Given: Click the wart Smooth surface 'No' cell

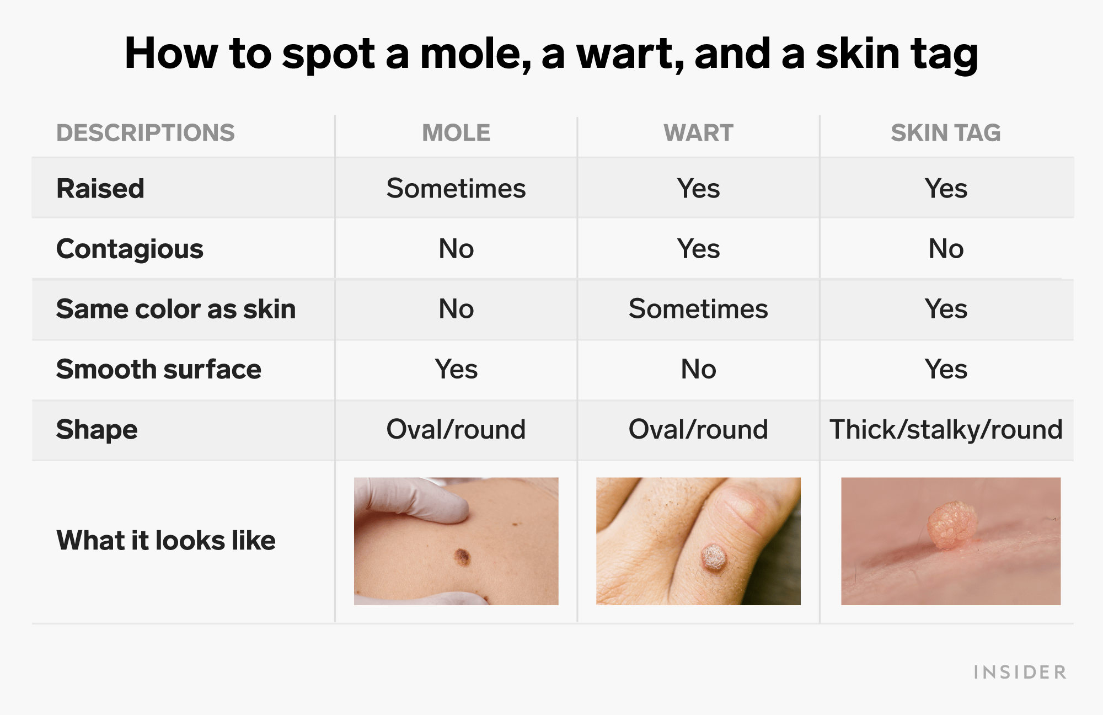Looking at the screenshot, I should (x=698, y=369).
